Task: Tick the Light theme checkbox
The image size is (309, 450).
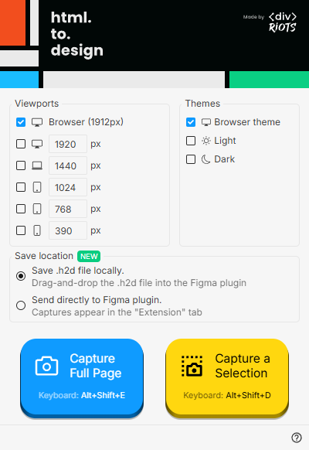Action: pyautogui.click(x=191, y=141)
